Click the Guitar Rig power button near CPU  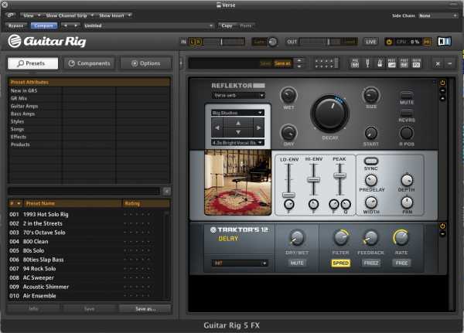[x=389, y=42]
